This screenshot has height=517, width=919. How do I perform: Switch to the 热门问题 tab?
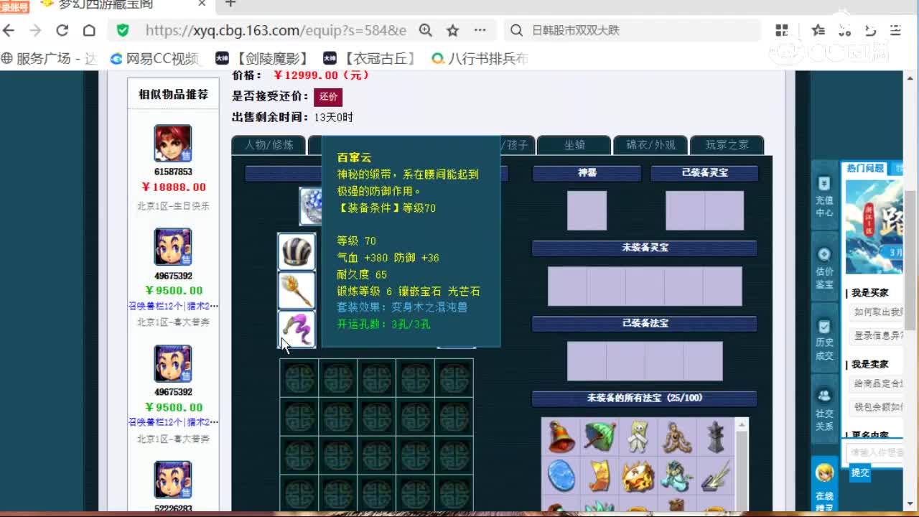[865, 168]
